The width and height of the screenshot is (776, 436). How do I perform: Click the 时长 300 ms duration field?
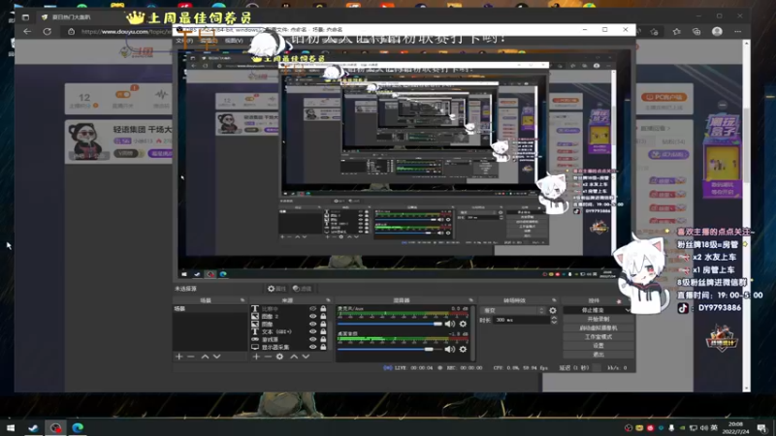(x=522, y=320)
